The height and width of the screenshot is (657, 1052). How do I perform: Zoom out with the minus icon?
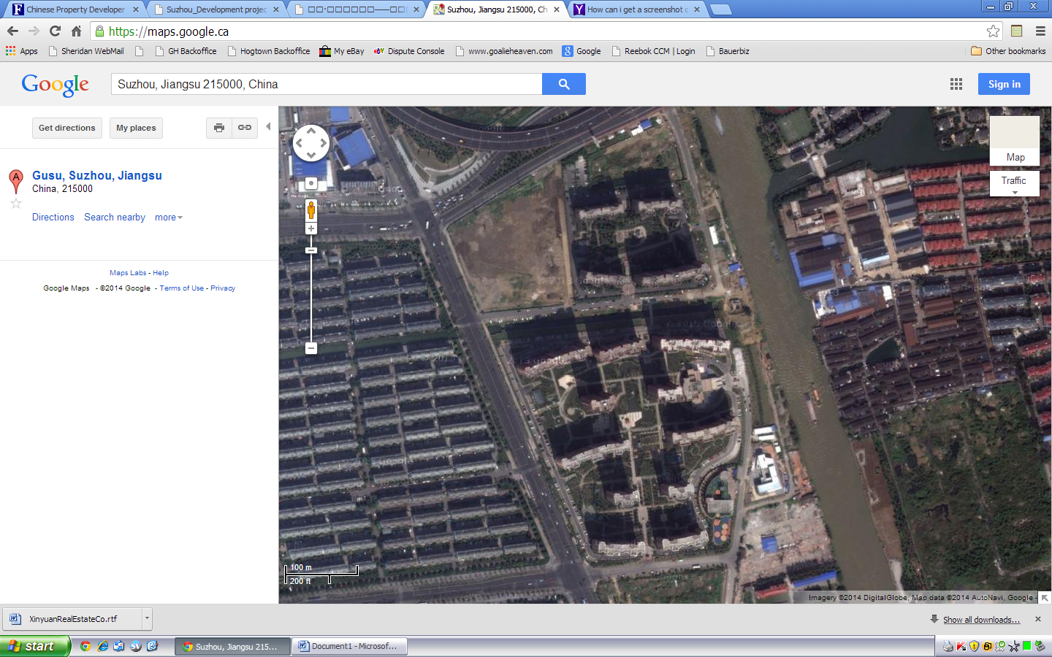coord(310,348)
